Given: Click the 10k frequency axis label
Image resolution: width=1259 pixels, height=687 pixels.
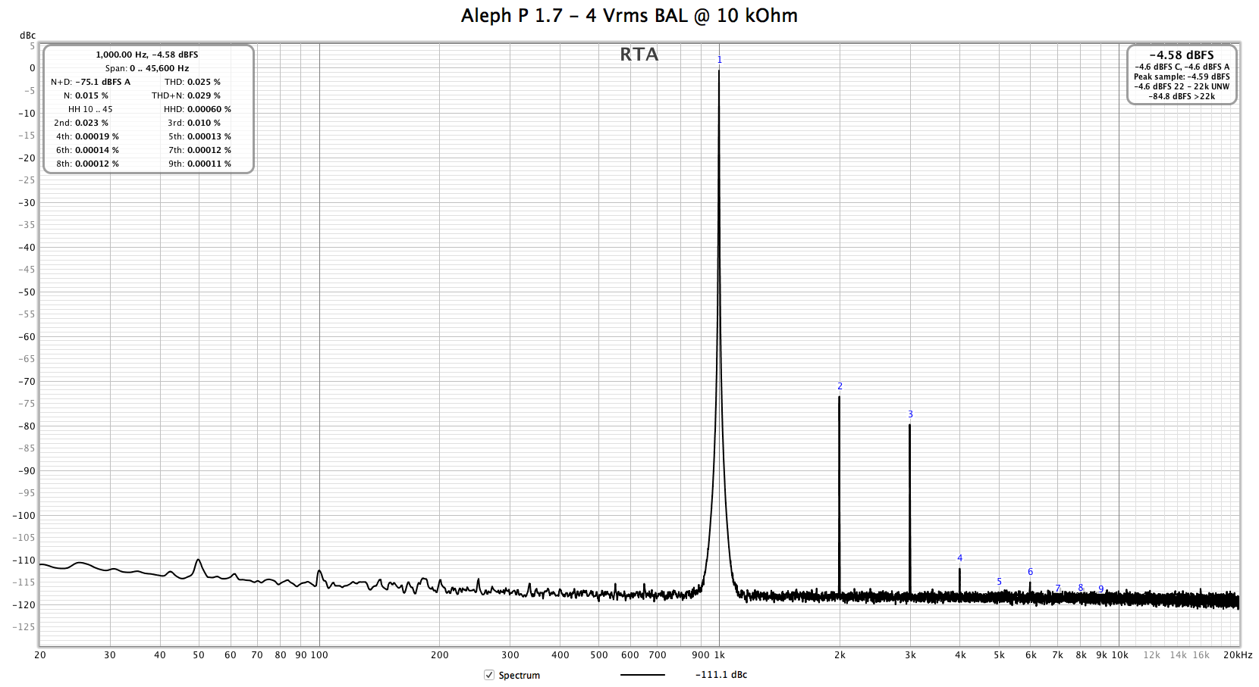Looking at the screenshot, I should point(1120,655).
